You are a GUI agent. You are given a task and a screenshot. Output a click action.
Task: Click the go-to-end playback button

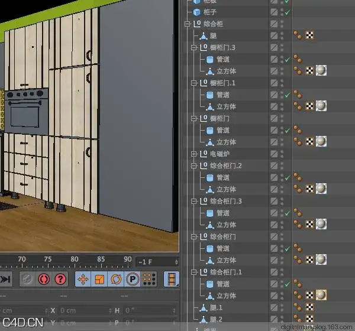pos(6,279)
